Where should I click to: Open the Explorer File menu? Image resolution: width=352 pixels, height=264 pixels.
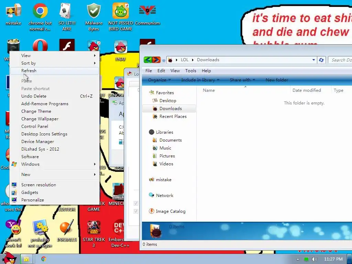tap(148, 71)
